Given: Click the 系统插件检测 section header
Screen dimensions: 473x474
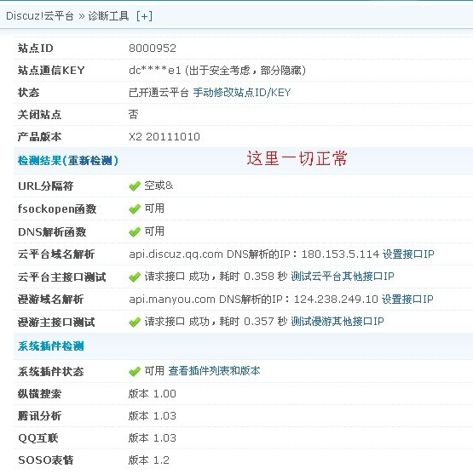Looking at the screenshot, I should (51, 346).
